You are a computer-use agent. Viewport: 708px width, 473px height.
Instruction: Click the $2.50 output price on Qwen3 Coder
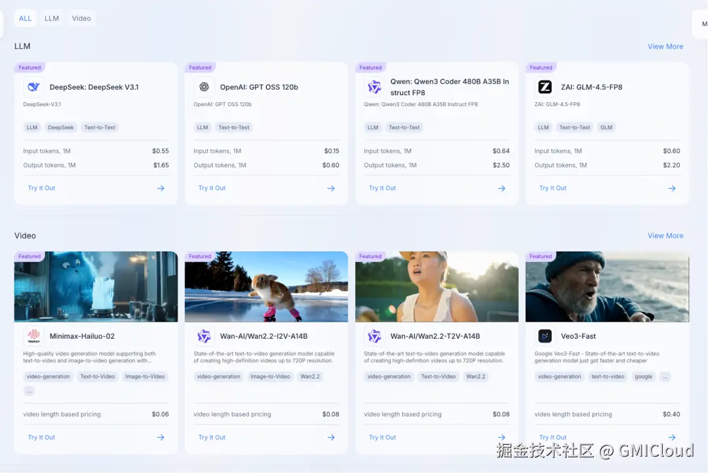(x=501, y=165)
